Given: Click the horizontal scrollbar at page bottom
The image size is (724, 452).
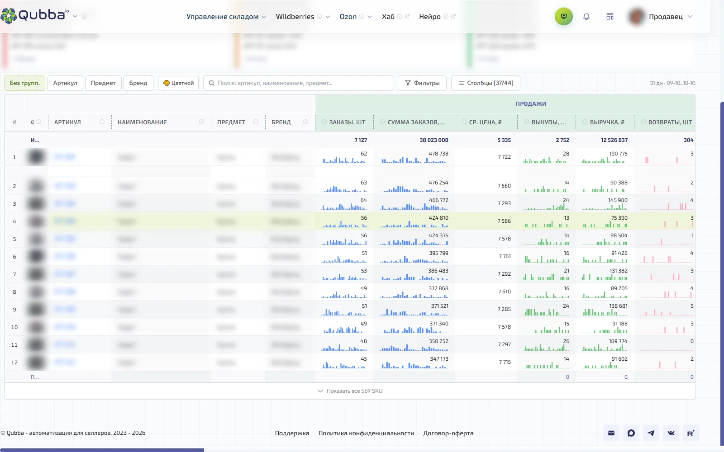Looking at the screenshot, I should (x=102, y=450).
